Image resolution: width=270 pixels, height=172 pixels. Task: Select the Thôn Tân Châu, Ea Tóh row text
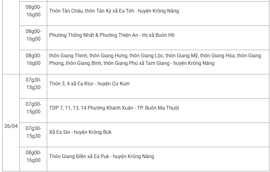click(114, 11)
